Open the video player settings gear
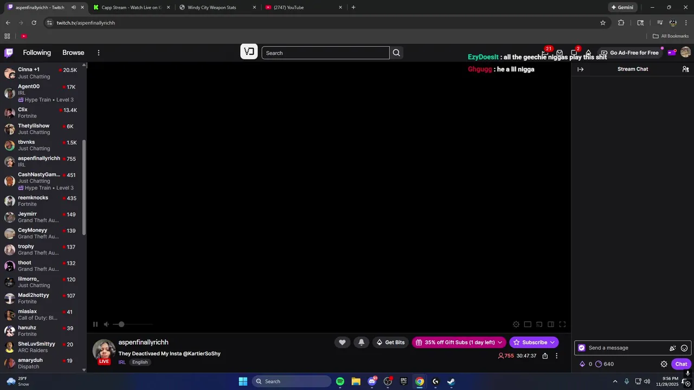 tap(516, 324)
